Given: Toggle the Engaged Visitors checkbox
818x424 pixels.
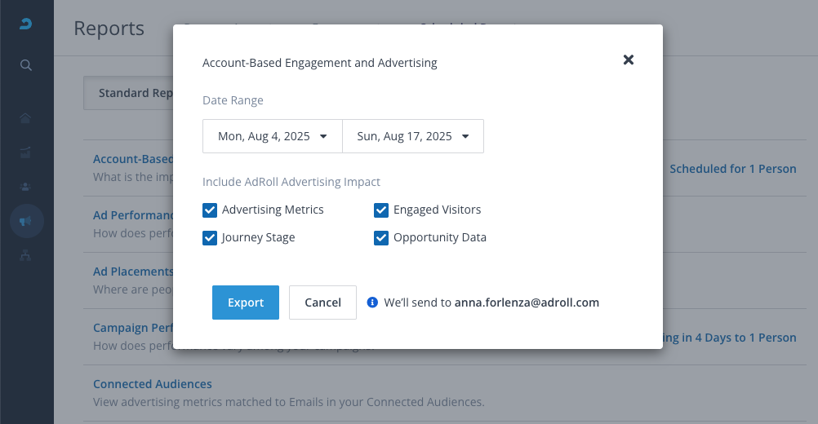Looking at the screenshot, I should [x=381, y=210].
